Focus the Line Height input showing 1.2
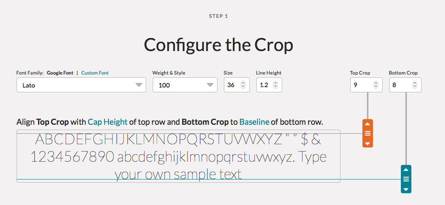The width and height of the screenshot is (445, 205). 269,85
